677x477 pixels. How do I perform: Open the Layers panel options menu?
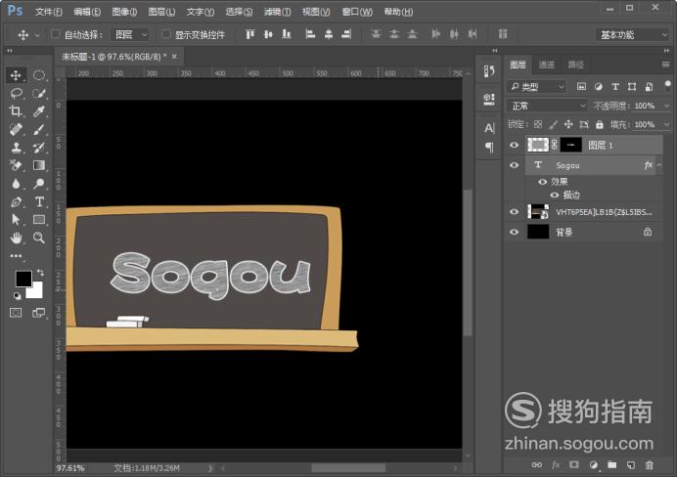pos(666,65)
